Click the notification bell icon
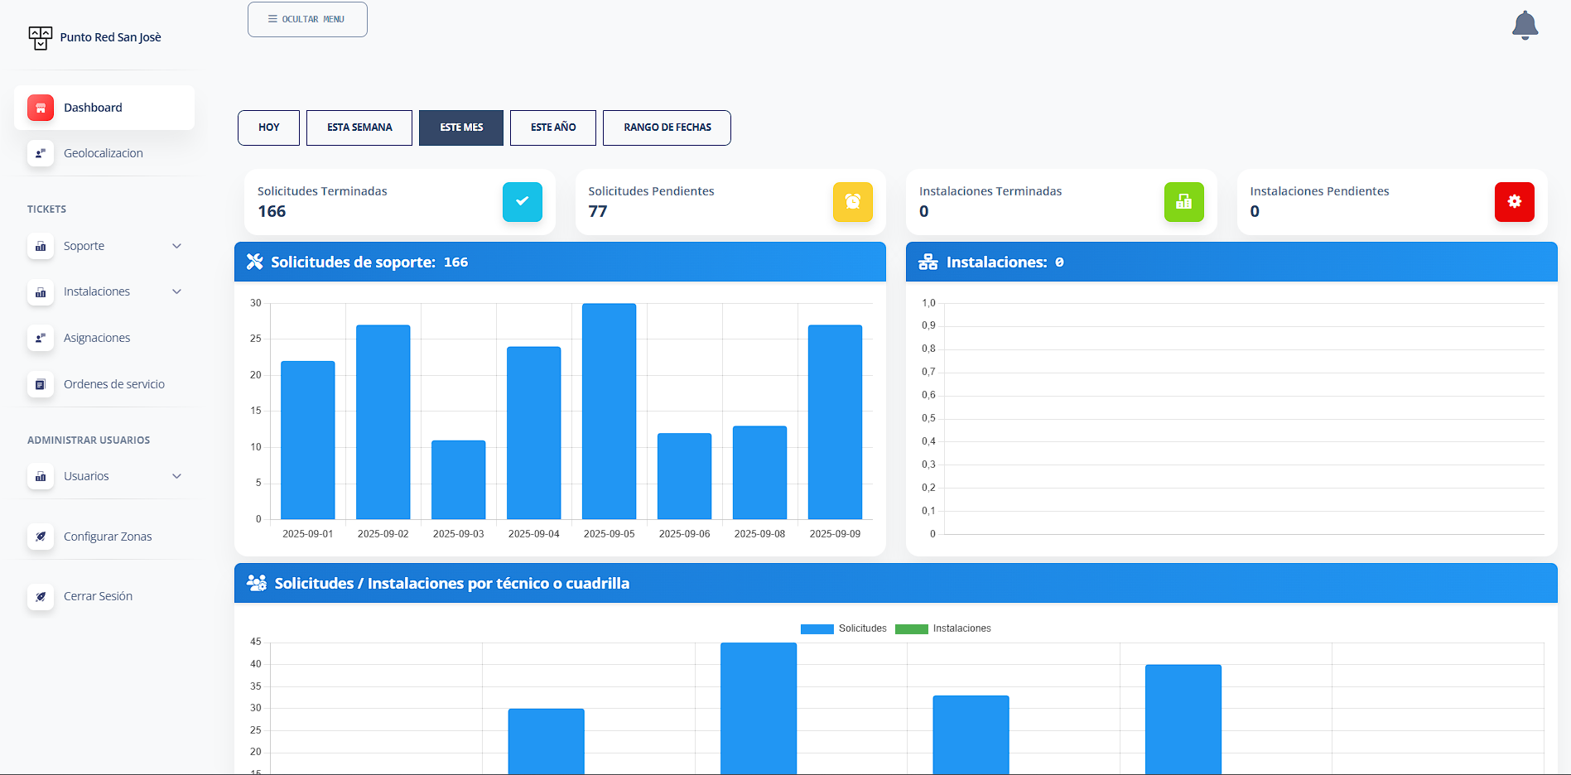 pos(1524,25)
